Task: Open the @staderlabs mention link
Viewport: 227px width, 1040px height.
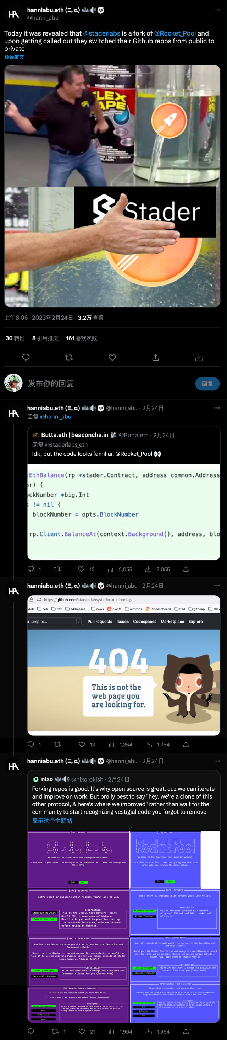Action: [x=101, y=33]
